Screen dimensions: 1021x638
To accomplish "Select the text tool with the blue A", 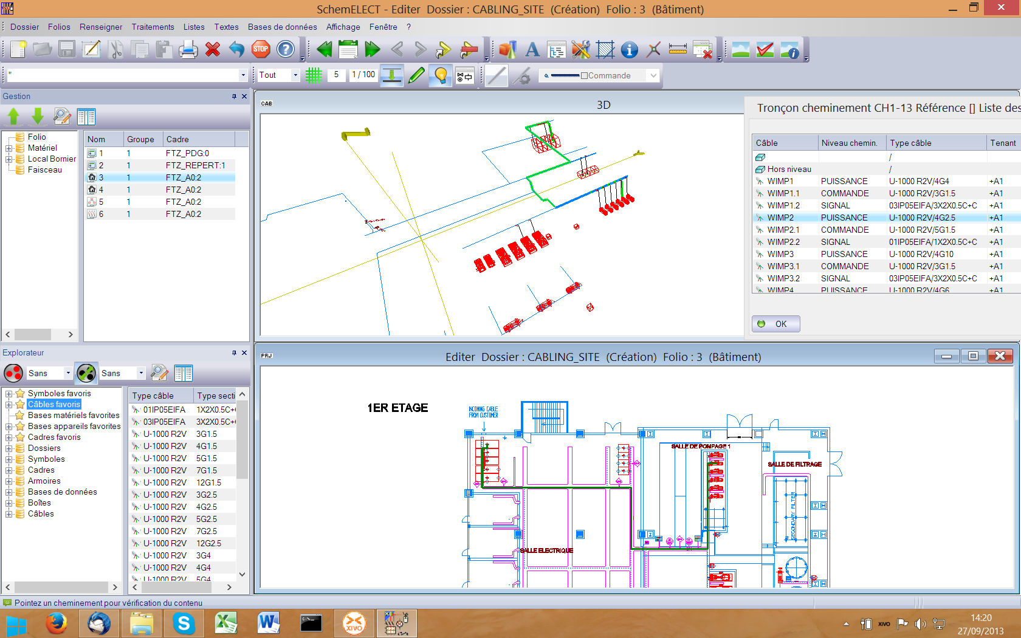I will (x=532, y=49).
